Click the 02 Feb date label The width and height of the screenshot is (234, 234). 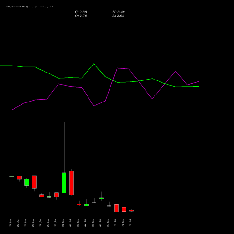71,223
